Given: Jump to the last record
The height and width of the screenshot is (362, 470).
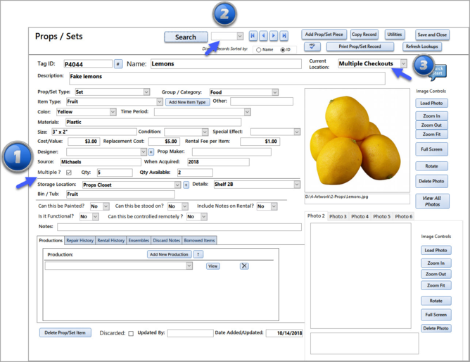Looking at the screenshot, I should click(x=284, y=36).
